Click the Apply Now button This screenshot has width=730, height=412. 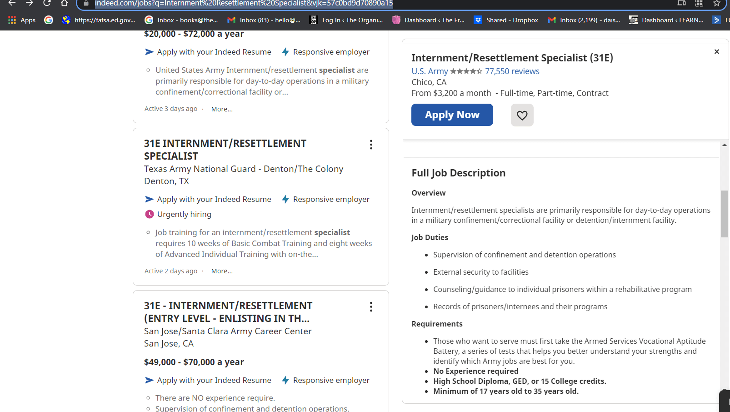(x=452, y=115)
